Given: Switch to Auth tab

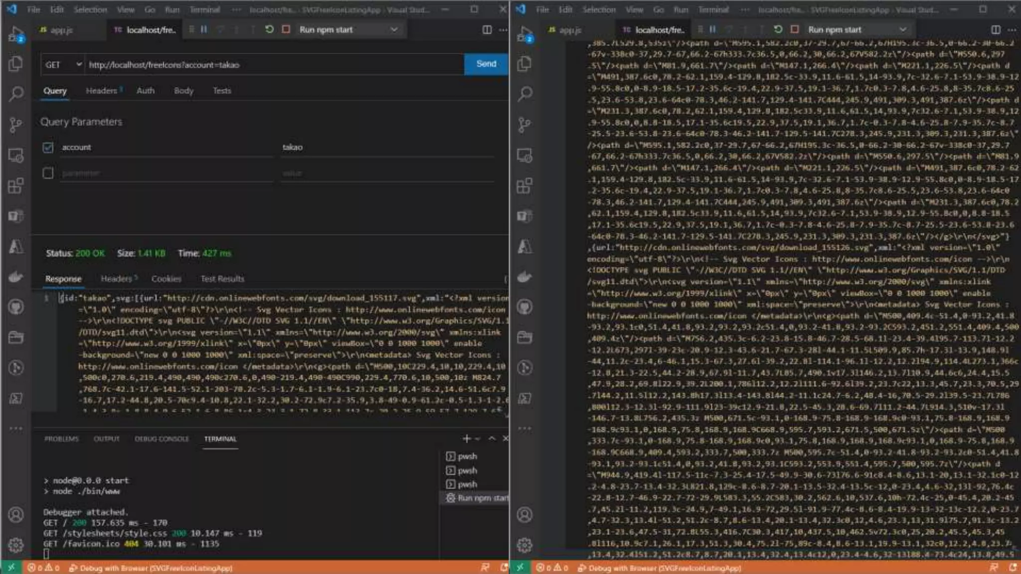Looking at the screenshot, I should (146, 91).
